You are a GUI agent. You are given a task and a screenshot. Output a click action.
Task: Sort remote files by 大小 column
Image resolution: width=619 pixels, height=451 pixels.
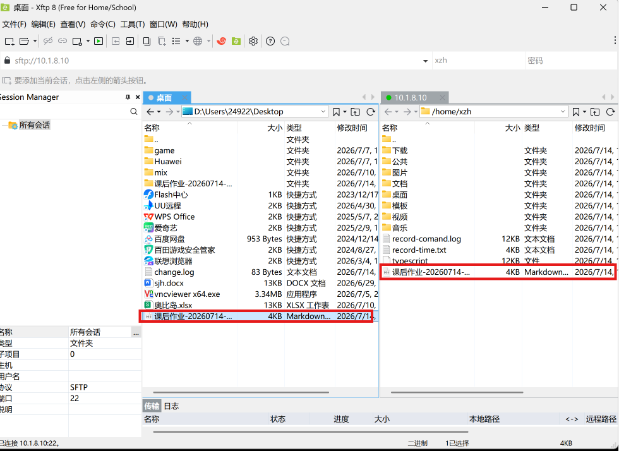click(x=498, y=128)
